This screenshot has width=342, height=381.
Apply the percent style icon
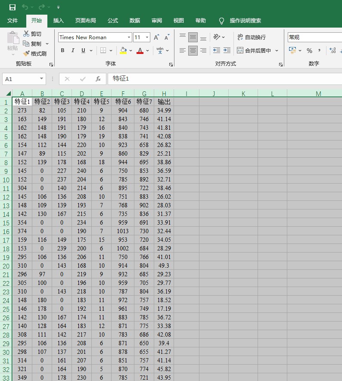309,50
